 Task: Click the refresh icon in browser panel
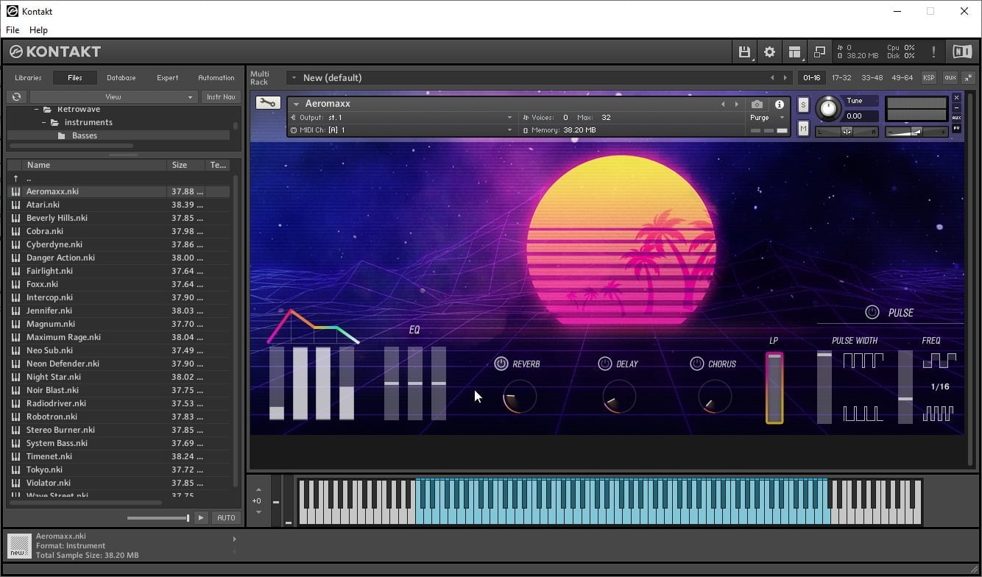pyautogui.click(x=16, y=96)
